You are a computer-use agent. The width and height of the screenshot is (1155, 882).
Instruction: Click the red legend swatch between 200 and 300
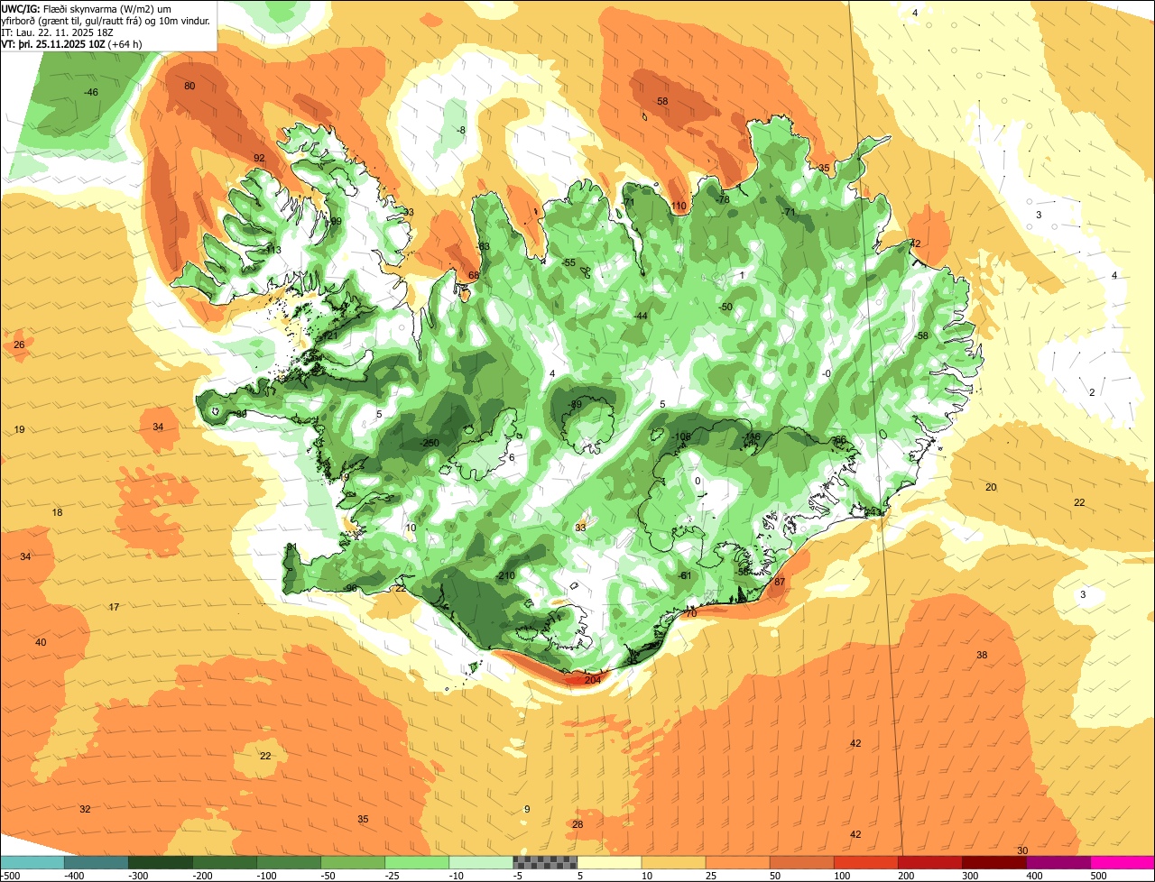point(930,862)
